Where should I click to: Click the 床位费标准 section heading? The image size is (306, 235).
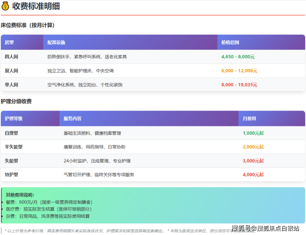[x=28, y=26]
